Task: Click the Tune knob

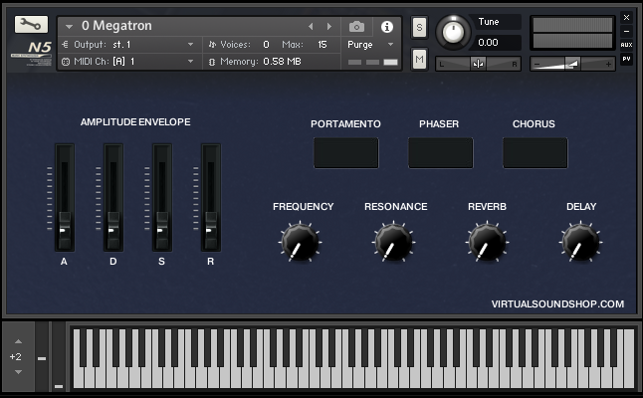Action: (453, 32)
